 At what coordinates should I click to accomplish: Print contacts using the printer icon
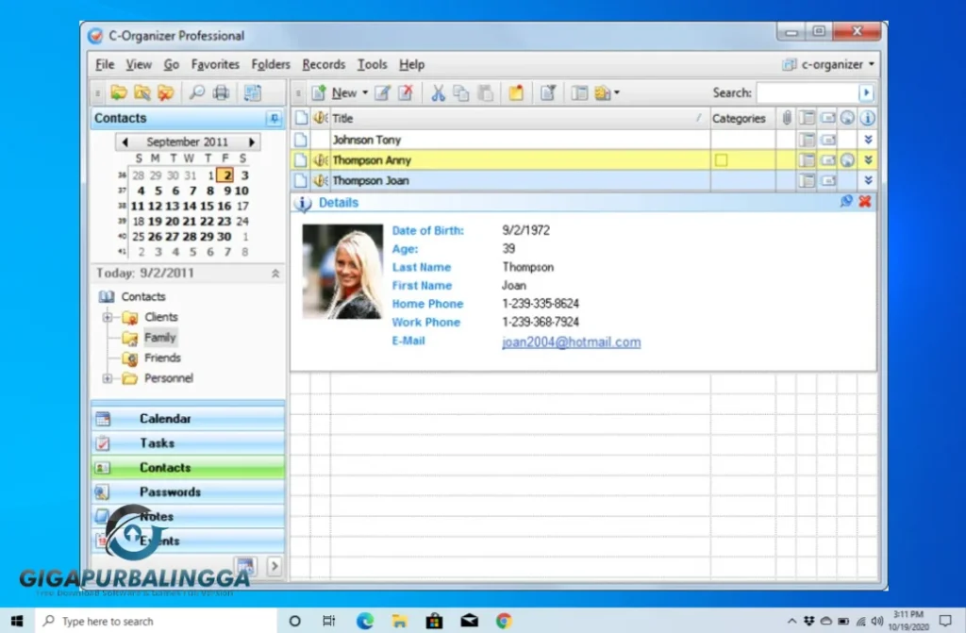222,92
